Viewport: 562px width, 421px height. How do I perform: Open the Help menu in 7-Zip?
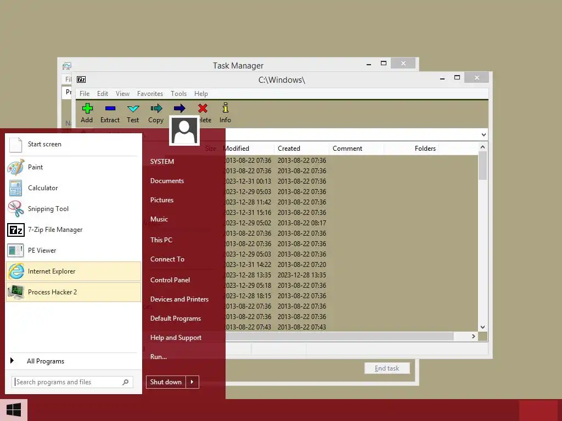[201, 94]
